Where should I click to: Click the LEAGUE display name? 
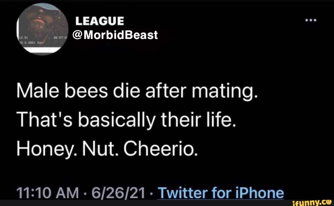(101, 20)
